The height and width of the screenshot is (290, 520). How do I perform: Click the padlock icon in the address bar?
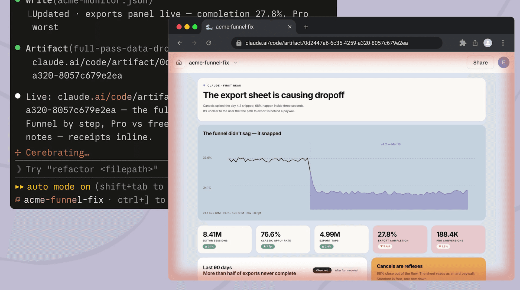[239, 43]
